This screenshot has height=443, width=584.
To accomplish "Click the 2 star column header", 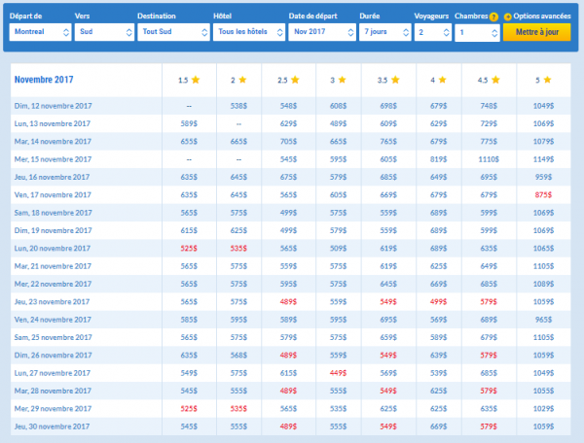I will pyautogui.click(x=238, y=80).
